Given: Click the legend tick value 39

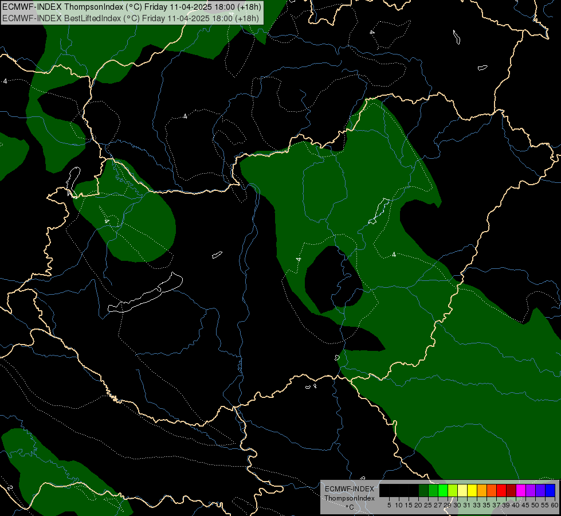Looking at the screenshot, I should [x=506, y=505].
